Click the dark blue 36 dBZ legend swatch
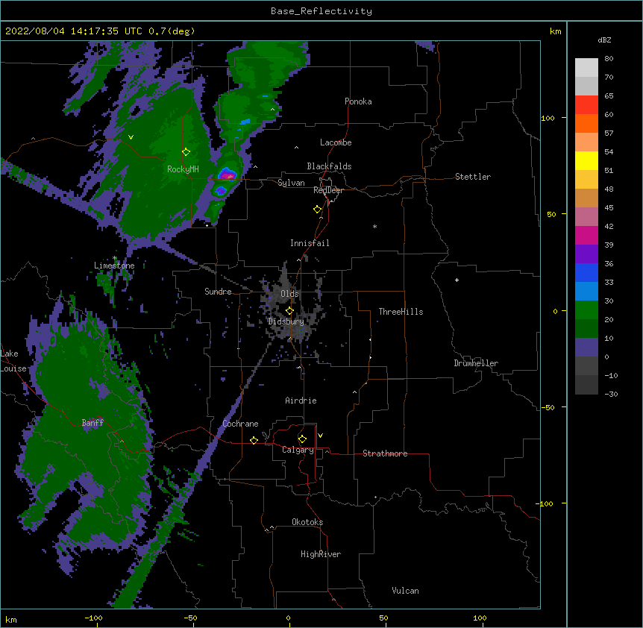The image size is (643, 628). tap(586, 272)
